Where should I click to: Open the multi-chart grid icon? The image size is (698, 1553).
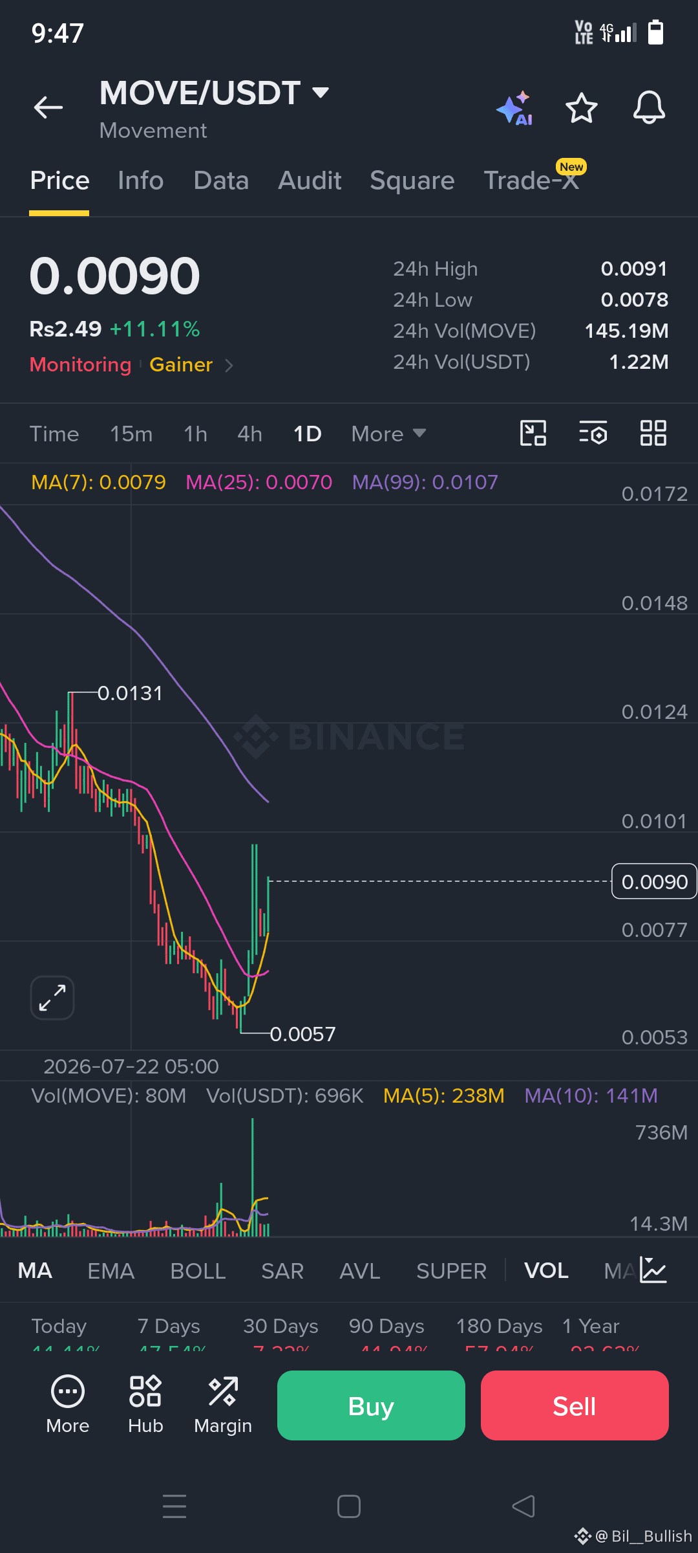pos(653,433)
